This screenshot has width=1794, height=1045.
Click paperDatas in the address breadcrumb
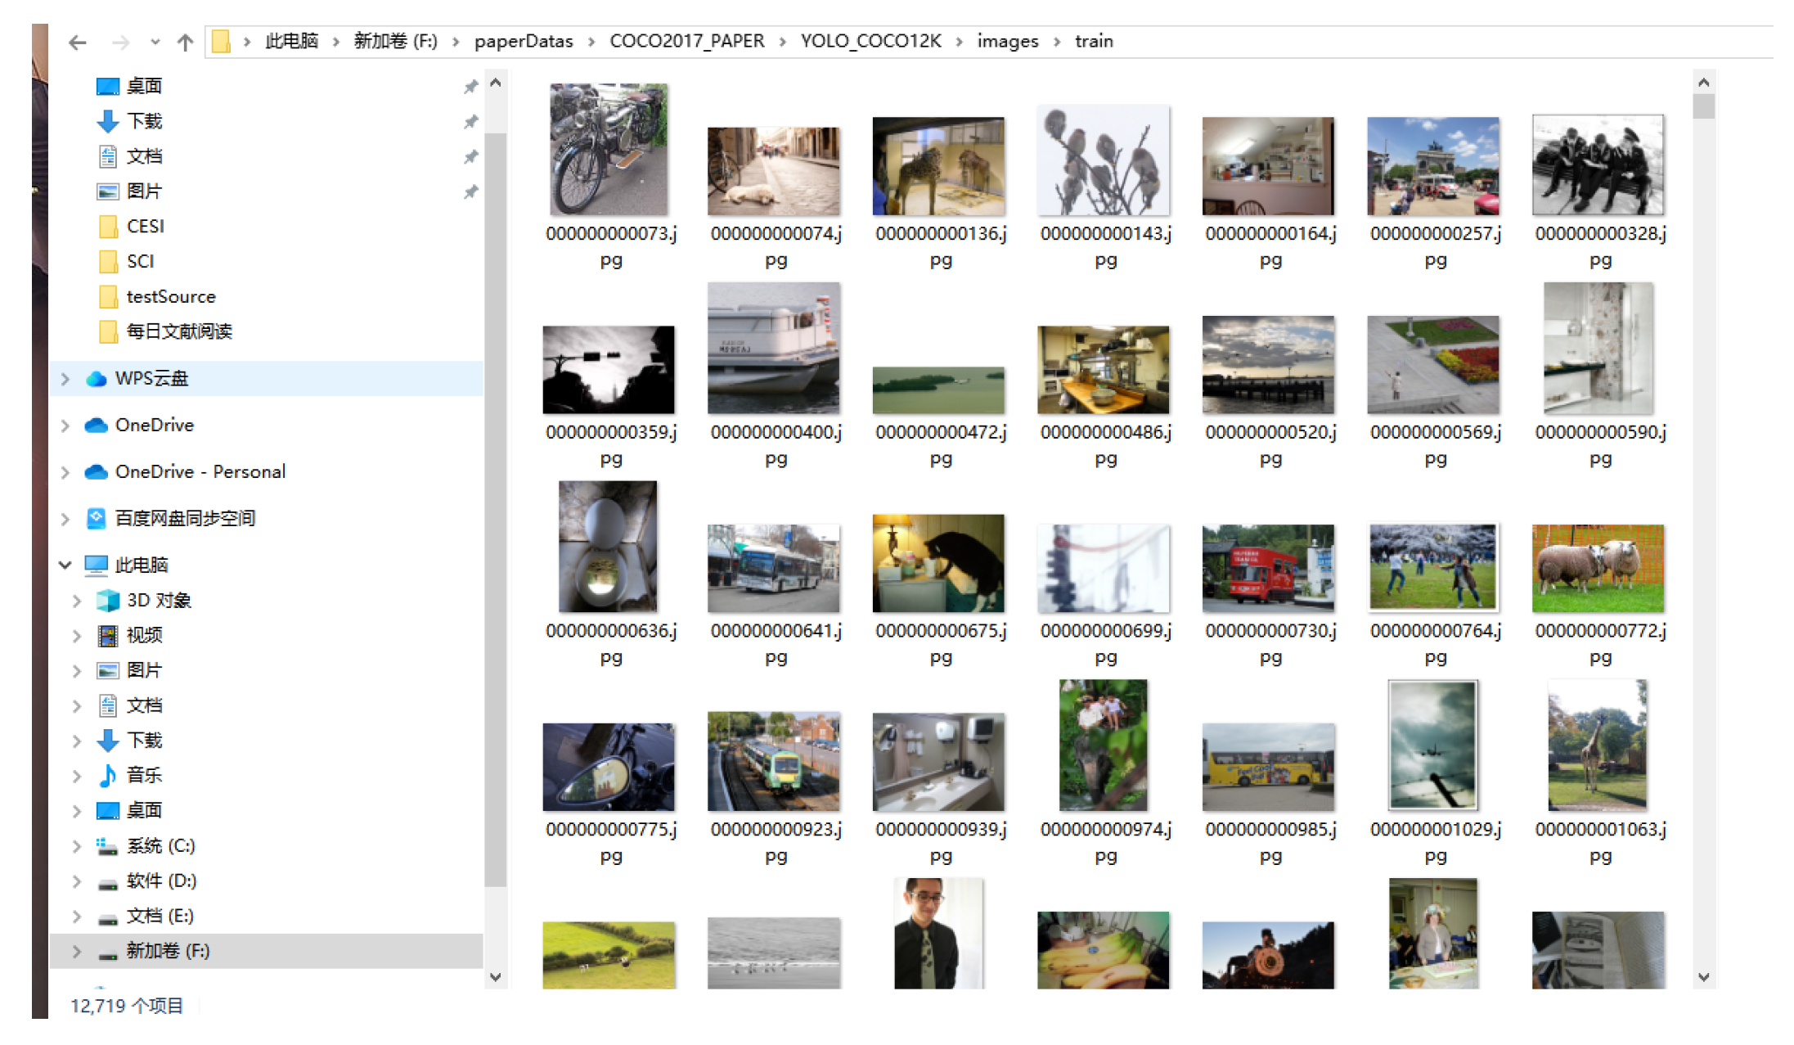tap(524, 41)
